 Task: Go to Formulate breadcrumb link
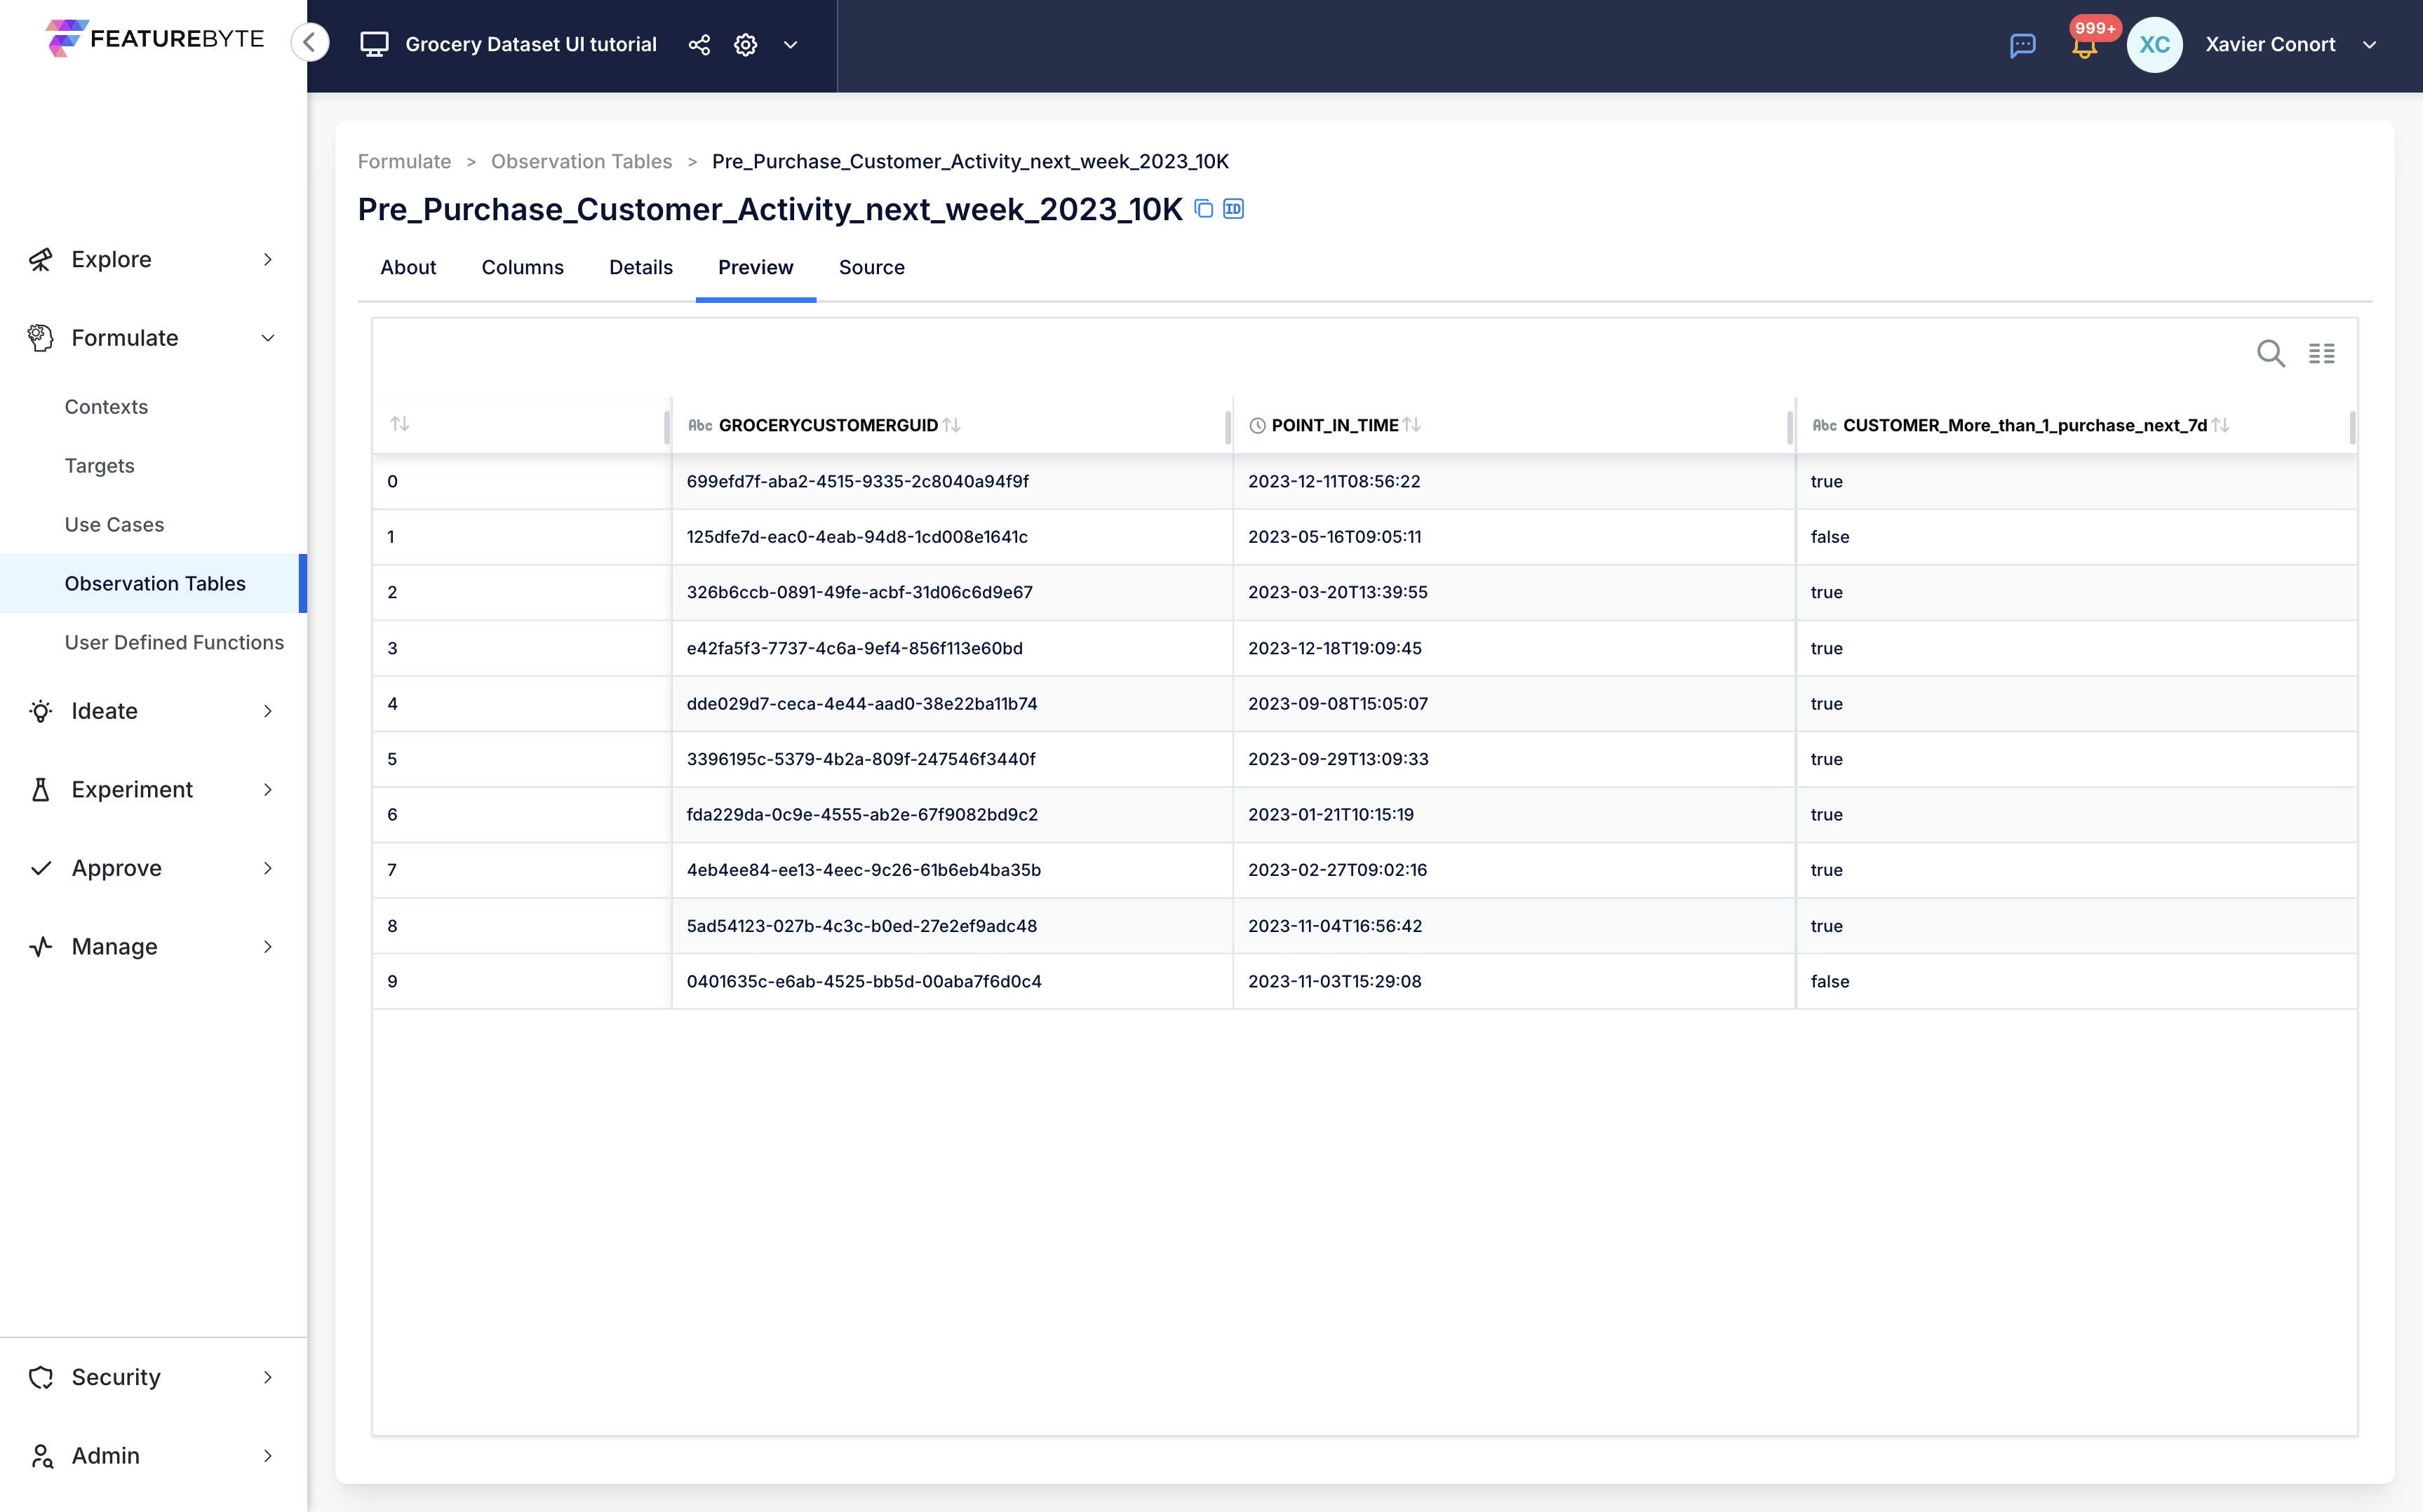pos(404,161)
